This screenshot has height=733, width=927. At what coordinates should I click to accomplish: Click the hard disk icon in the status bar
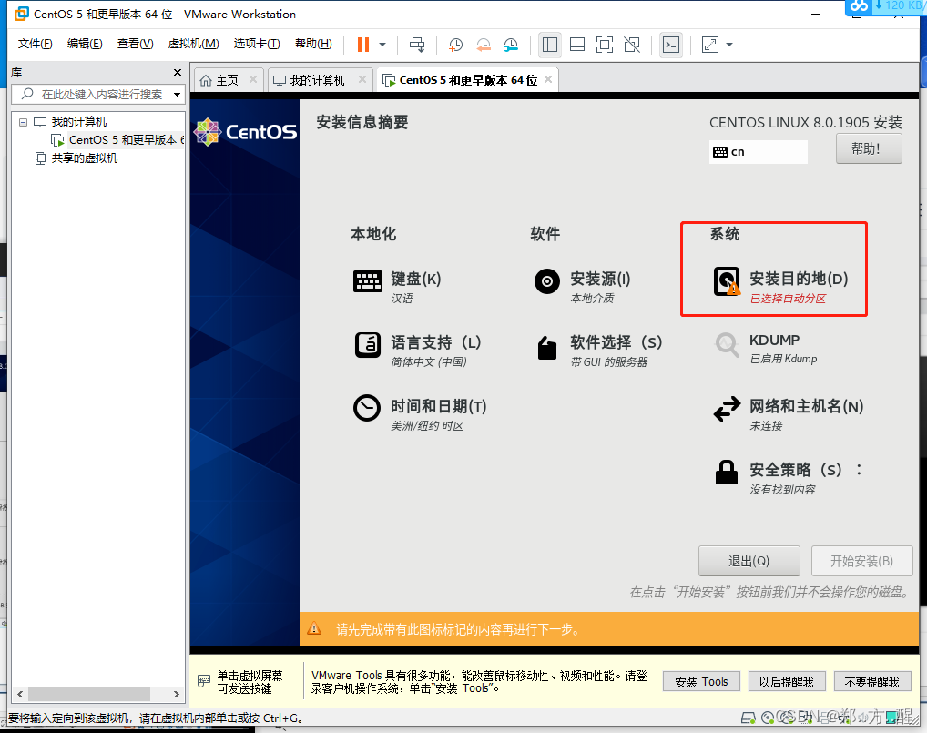point(749,718)
